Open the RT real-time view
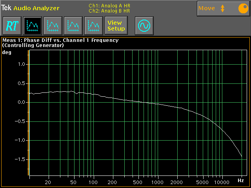The width and height of the screenshot is (251, 188). [x=12, y=26]
